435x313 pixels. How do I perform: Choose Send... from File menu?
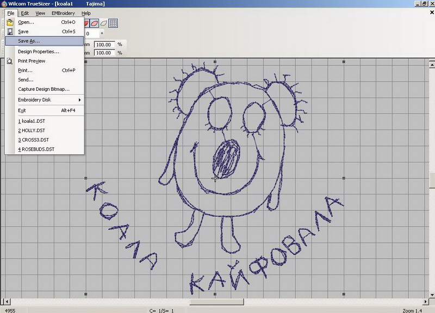click(26, 80)
